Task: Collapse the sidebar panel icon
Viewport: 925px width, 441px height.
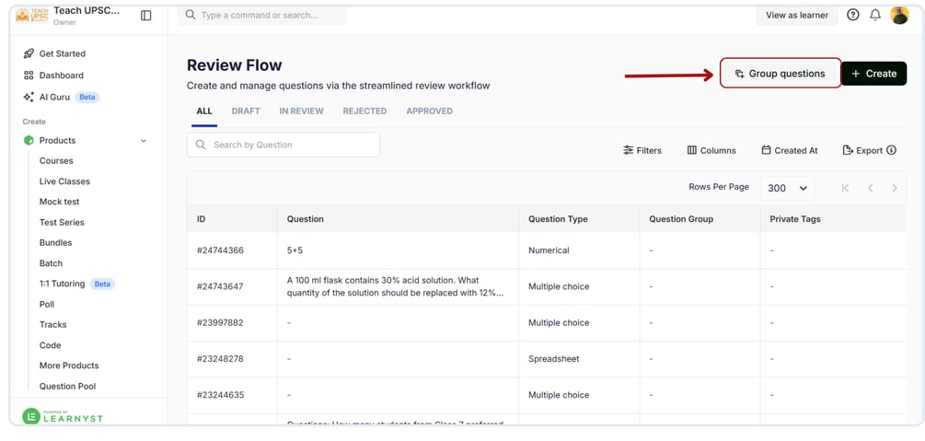Action: [145, 16]
